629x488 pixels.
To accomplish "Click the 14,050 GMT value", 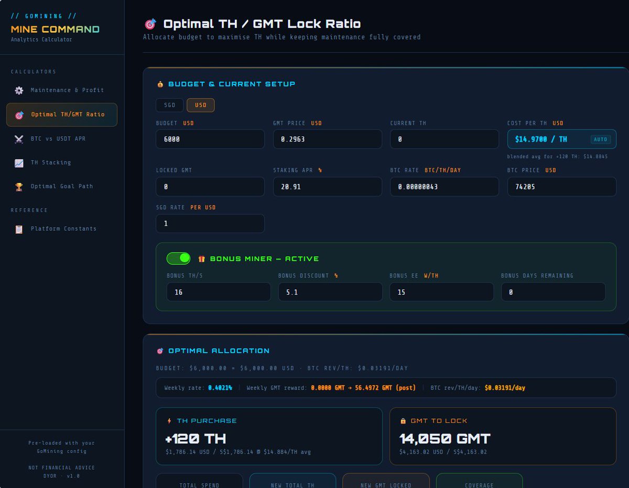I will click(x=445, y=439).
